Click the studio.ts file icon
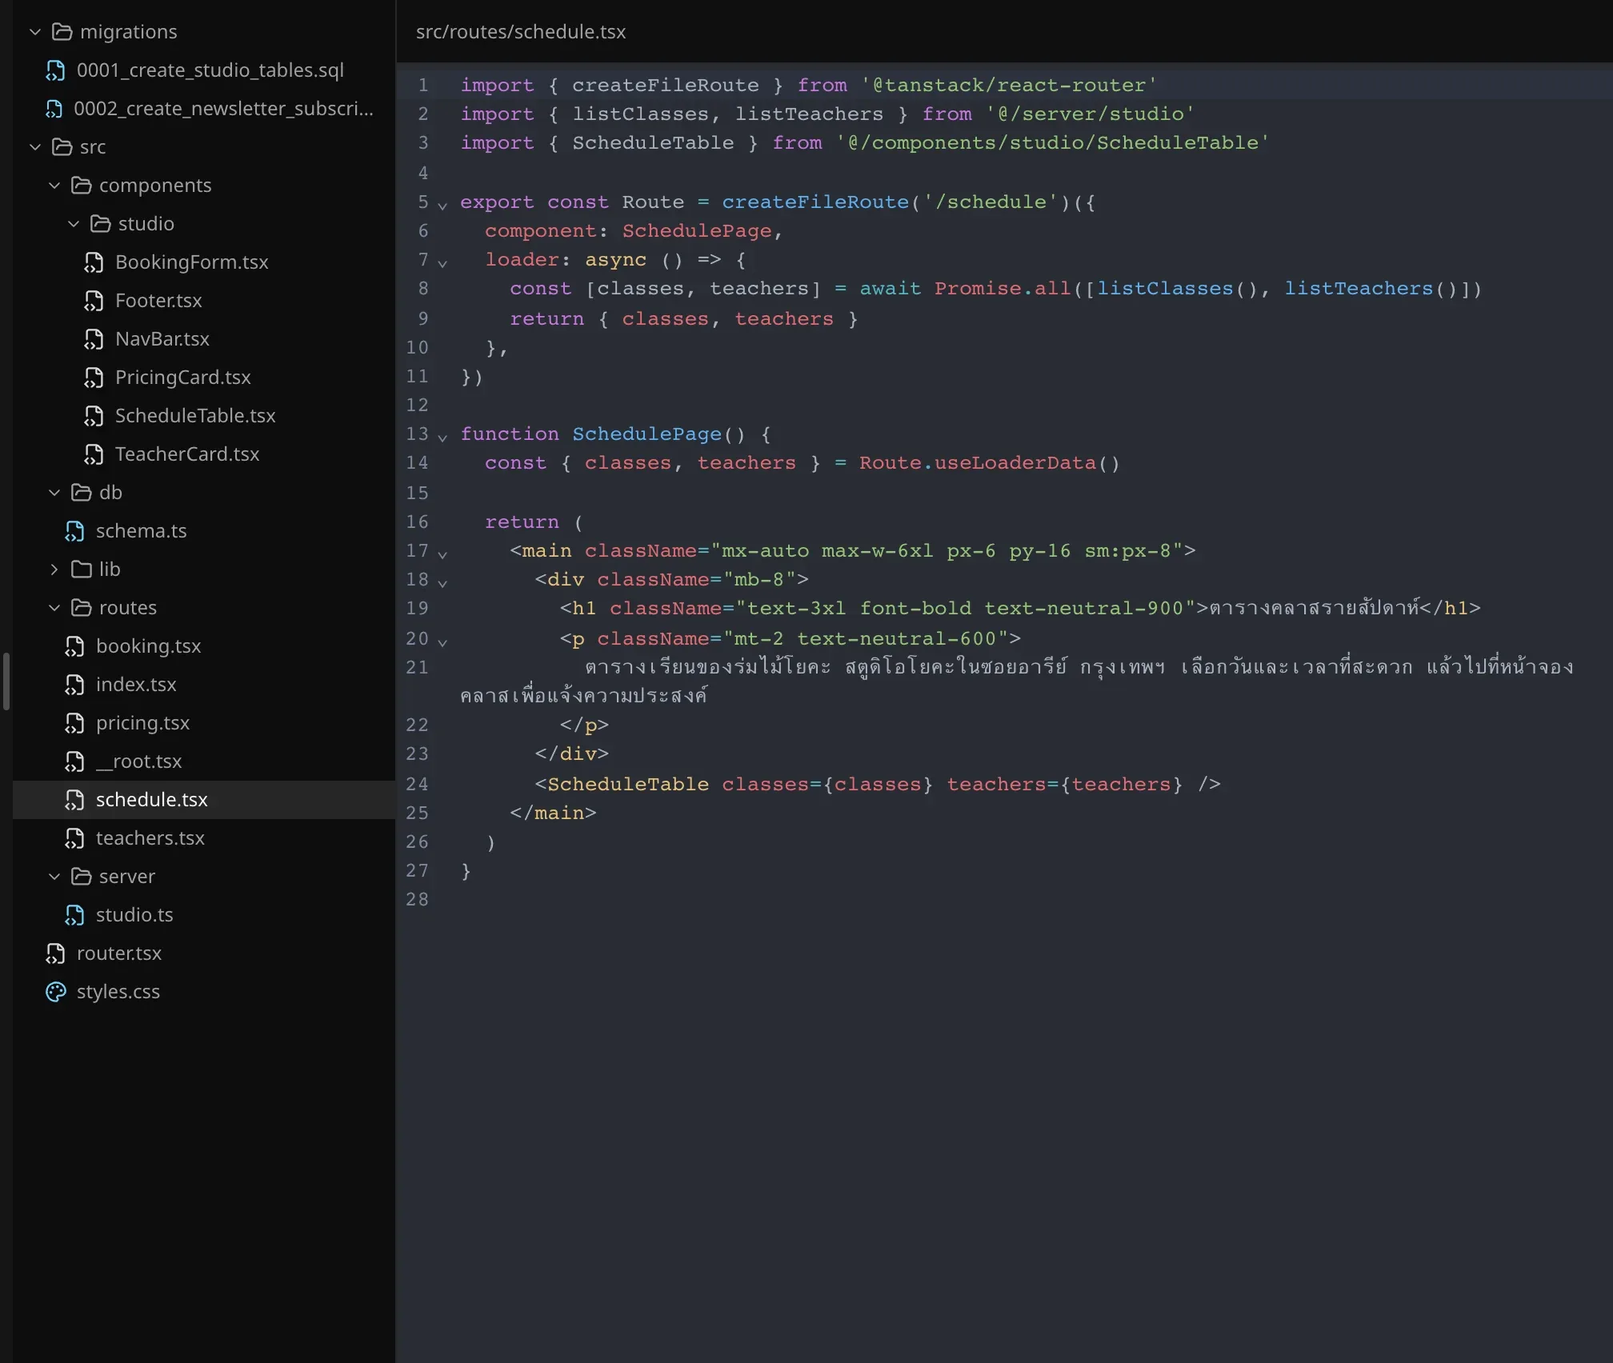1613x1363 pixels. pos(74,915)
